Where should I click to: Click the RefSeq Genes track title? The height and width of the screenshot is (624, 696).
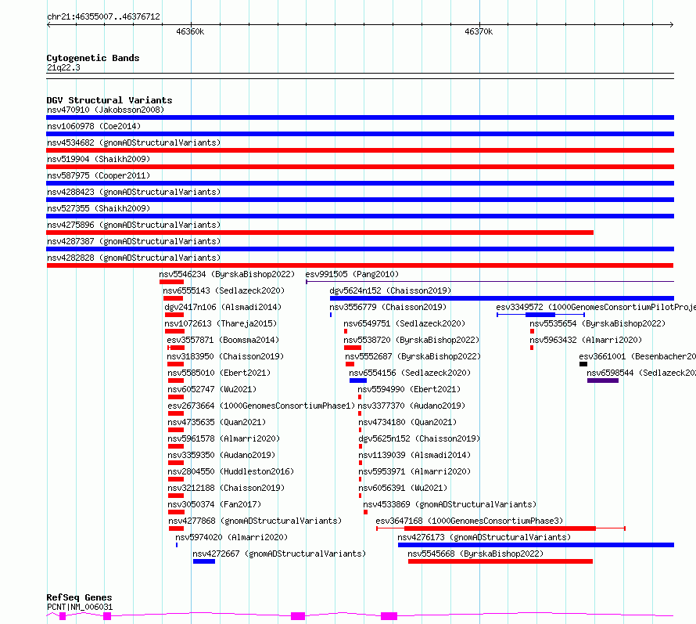coord(79,597)
